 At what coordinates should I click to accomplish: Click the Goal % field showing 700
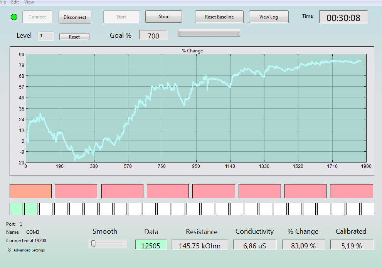(153, 35)
